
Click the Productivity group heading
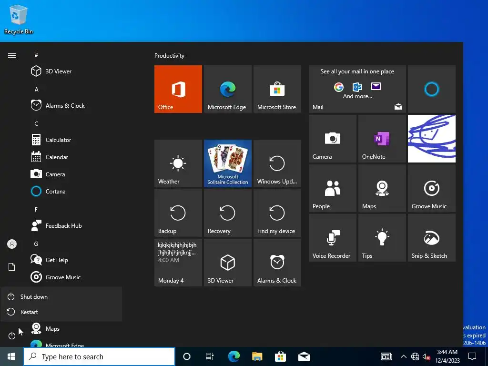[x=169, y=56]
